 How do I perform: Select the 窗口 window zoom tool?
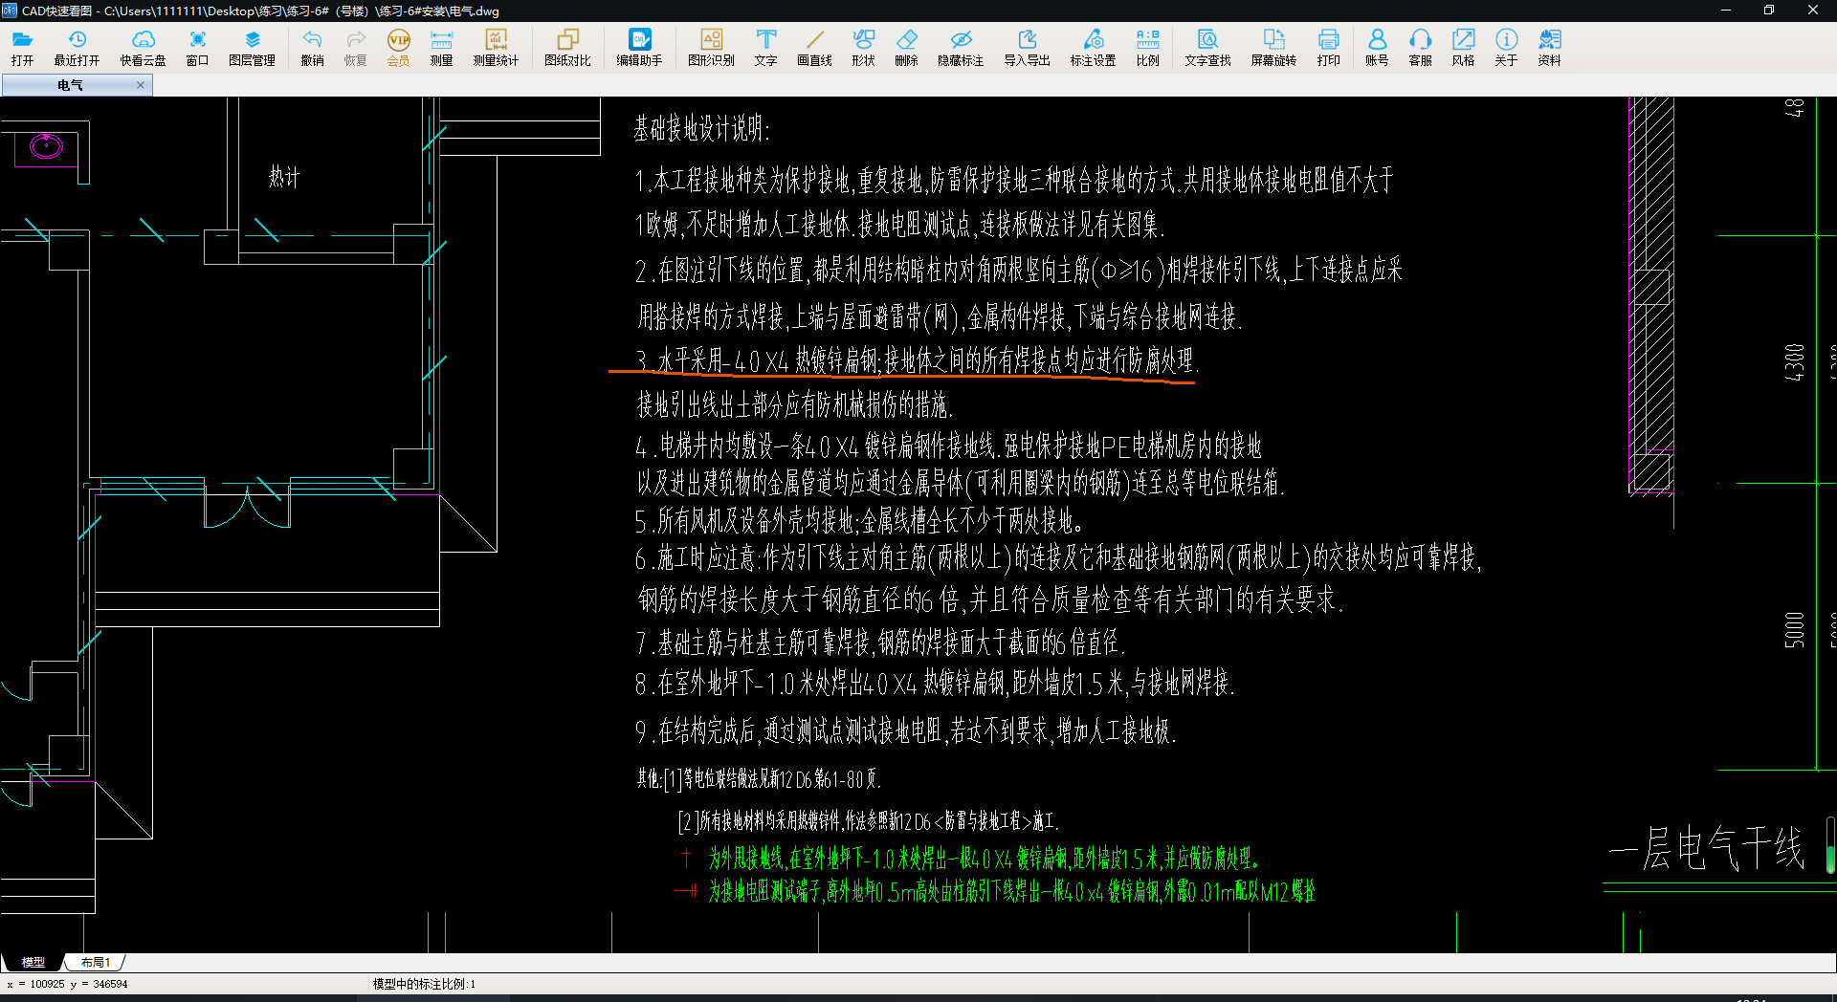[x=197, y=47]
